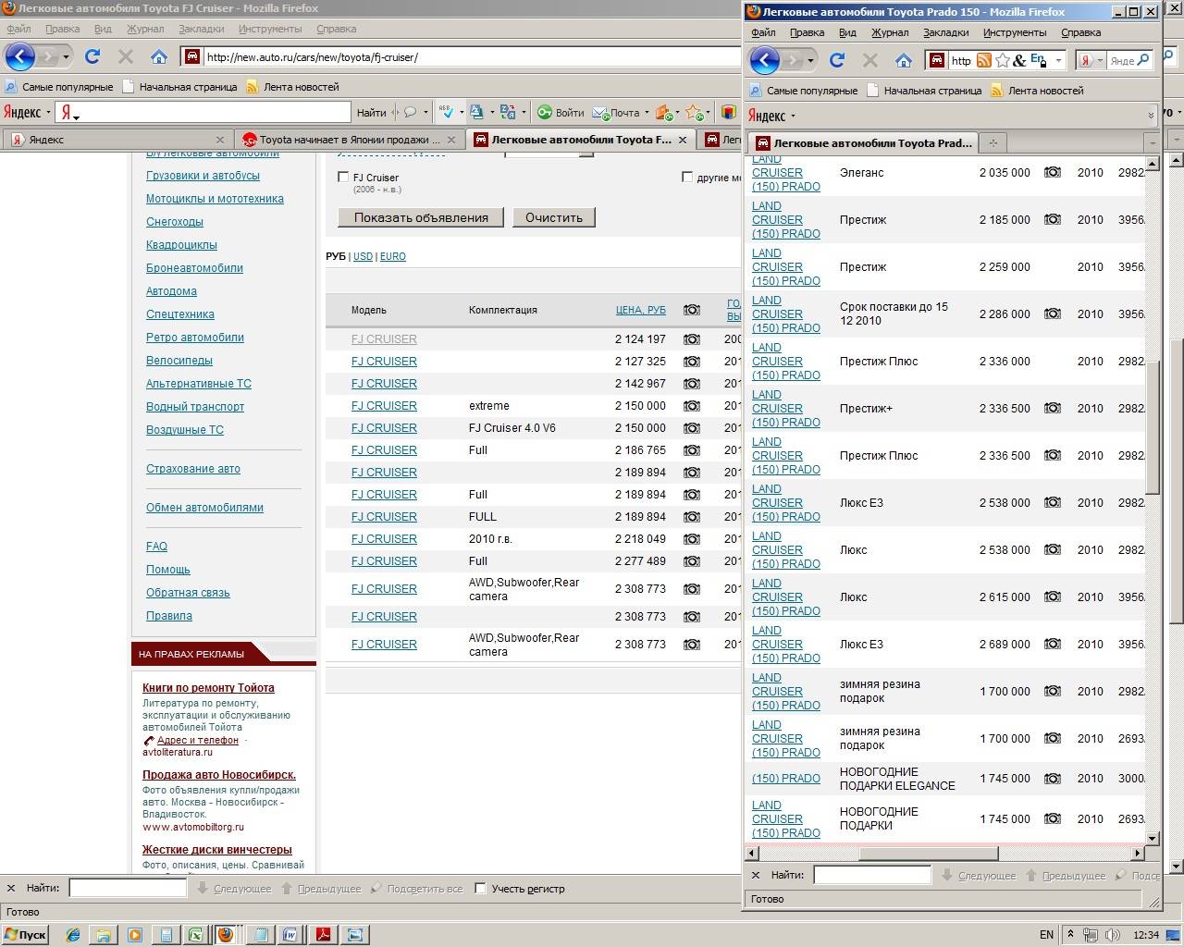Expand Yandex toolbar overflow chevron in Prado window
The width and height of the screenshot is (1184, 947).
click(x=1151, y=116)
